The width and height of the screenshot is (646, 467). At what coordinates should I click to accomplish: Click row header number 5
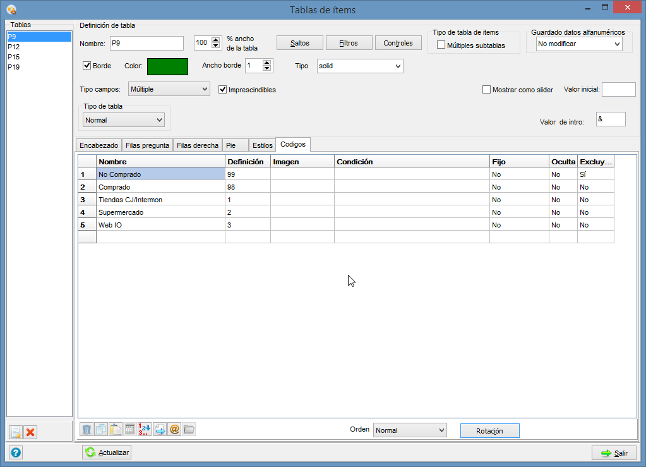(x=87, y=225)
